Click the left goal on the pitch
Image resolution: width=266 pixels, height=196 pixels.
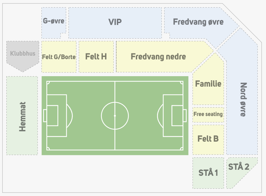tap(45, 115)
